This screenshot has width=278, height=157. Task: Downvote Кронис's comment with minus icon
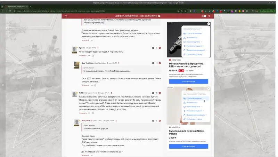click(x=153, y=48)
